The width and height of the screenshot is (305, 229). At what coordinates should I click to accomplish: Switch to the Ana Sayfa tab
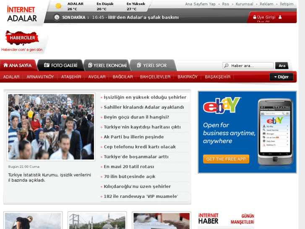click(18, 65)
